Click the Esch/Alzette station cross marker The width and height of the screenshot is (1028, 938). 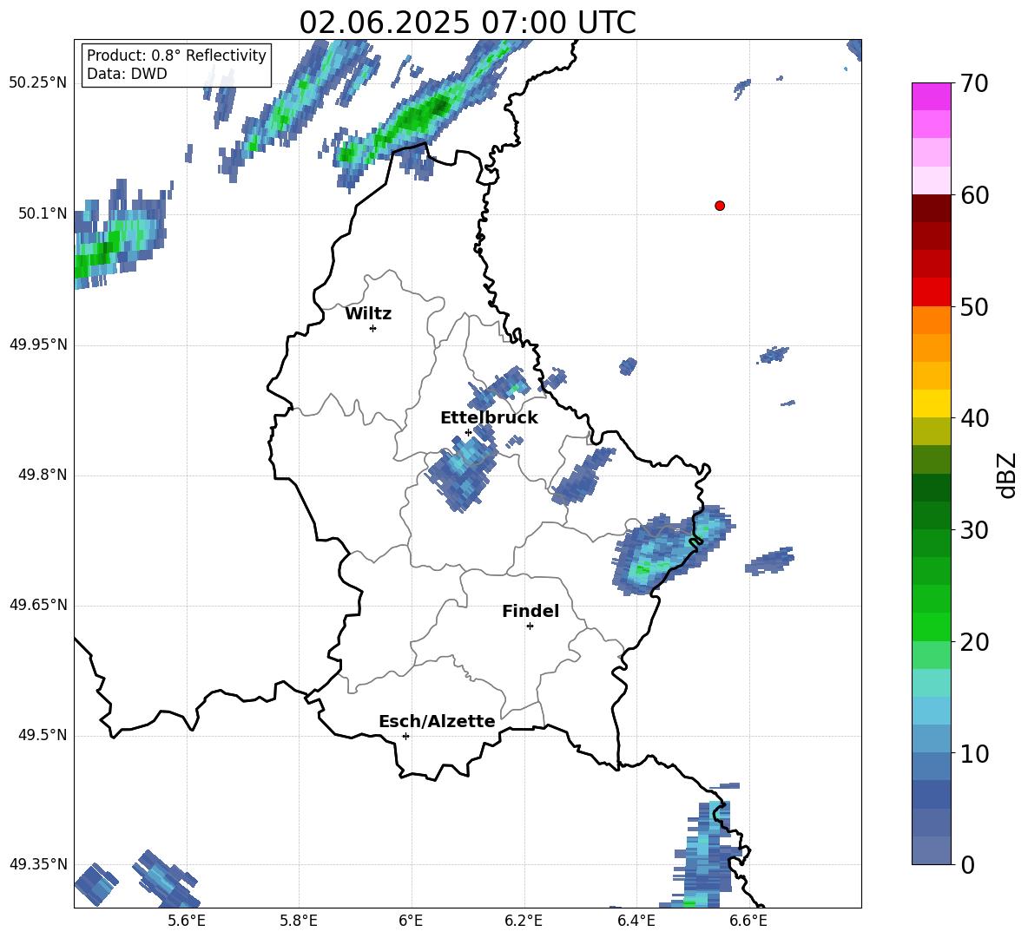[x=405, y=736]
